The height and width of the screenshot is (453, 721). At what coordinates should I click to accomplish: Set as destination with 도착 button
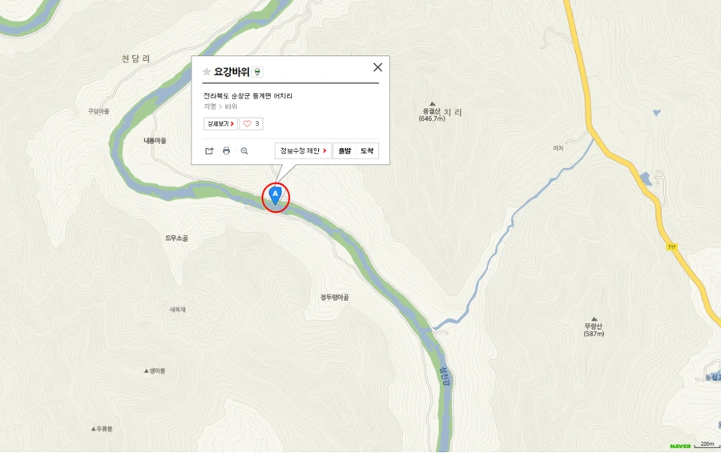(367, 150)
